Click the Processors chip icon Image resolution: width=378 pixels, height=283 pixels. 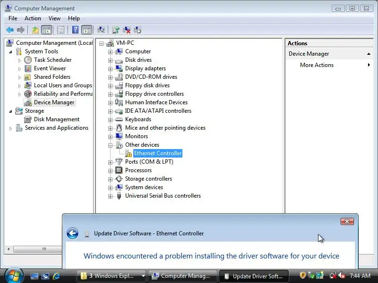[x=119, y=170]
